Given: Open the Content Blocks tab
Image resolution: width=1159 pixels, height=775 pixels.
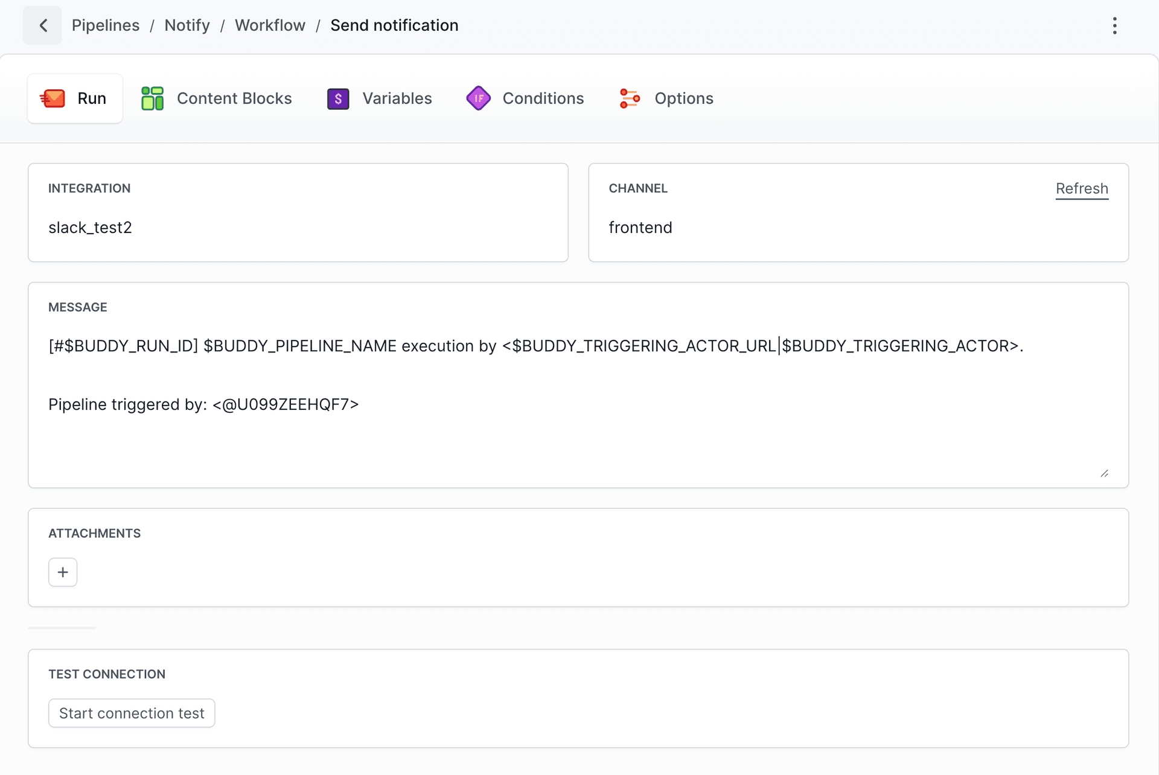Looking at the screenshot, I should (234, 98).
